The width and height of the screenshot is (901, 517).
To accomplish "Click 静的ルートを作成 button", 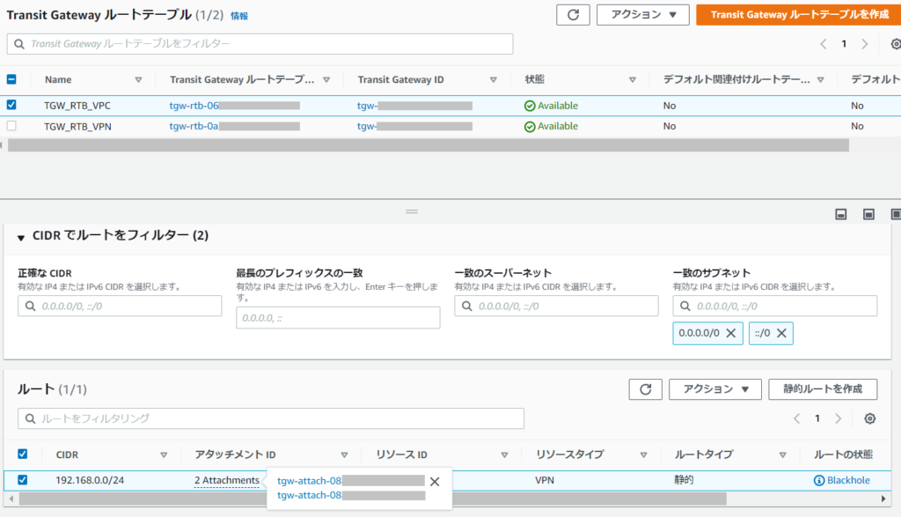I will pyautogui.click(x=823, y=389).
